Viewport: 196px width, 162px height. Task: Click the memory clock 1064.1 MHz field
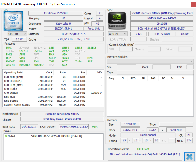[130, 130]
